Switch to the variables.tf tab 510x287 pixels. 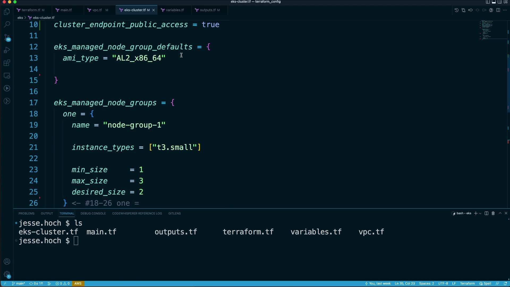[x=175, y=10]
